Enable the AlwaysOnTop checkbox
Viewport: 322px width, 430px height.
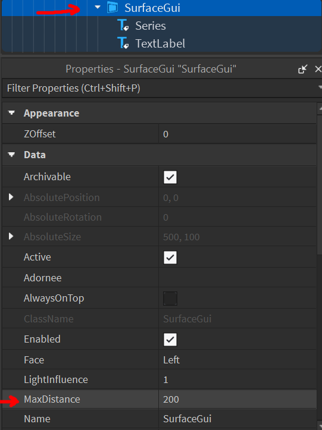pos(170,299)
